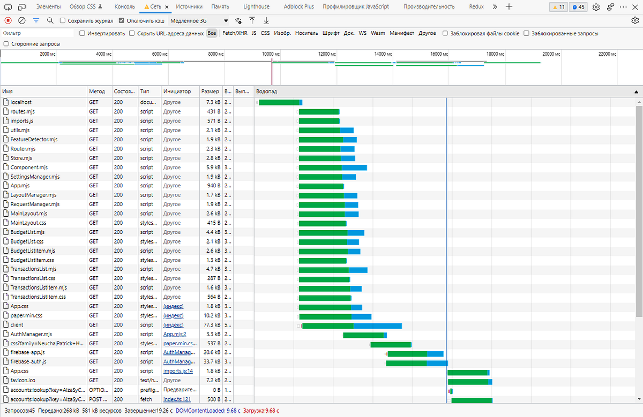
Task: Switch to the Консоль tab
Action: (x=125, y=6)
